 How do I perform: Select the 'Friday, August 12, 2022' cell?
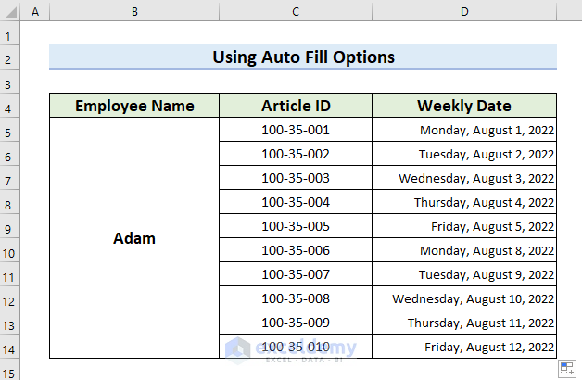coord(464,347)
